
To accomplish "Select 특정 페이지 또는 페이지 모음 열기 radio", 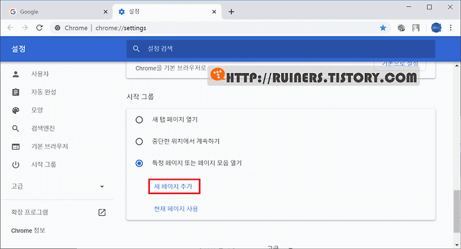I will pyautogui.click(x=139, y=163).
